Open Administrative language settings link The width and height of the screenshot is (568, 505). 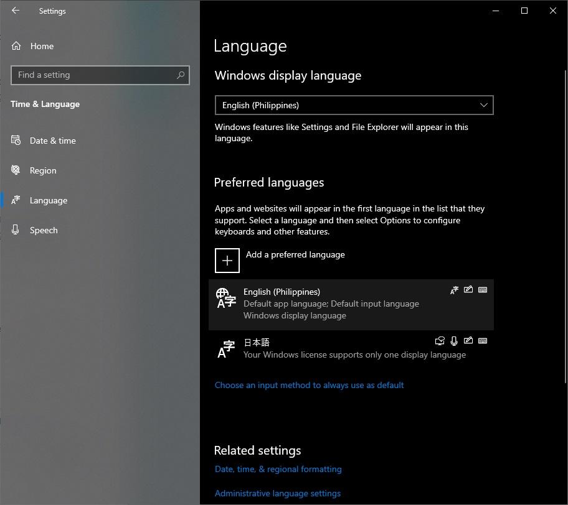coord(278,493)
